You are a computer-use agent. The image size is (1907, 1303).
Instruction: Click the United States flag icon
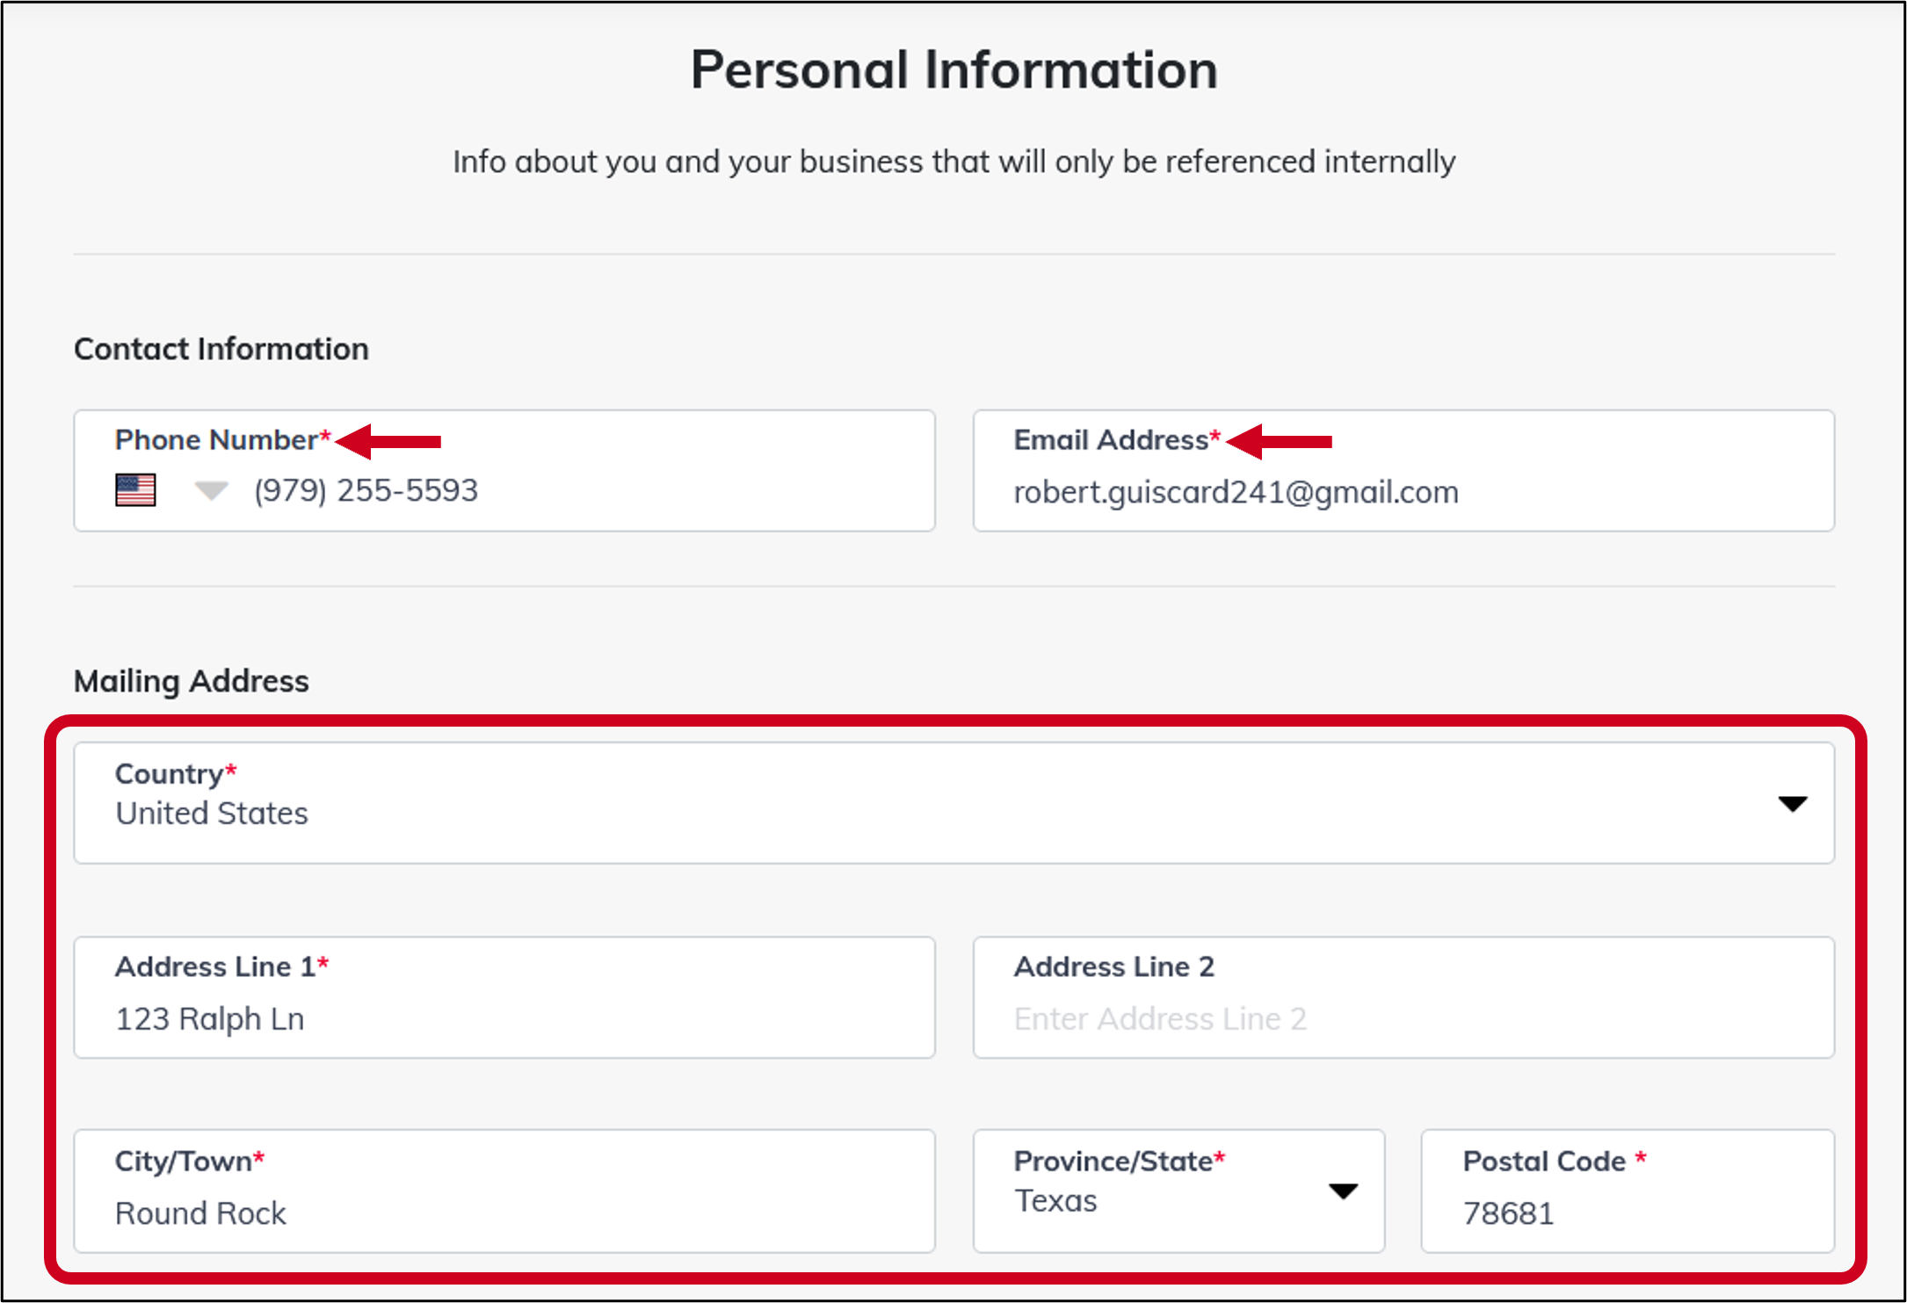click(x=135, y=490)
